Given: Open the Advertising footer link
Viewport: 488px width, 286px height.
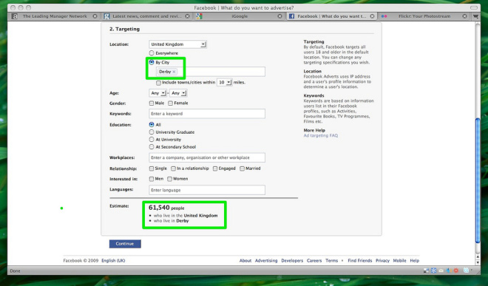Looking at the screenshot, I should [266, 260].
